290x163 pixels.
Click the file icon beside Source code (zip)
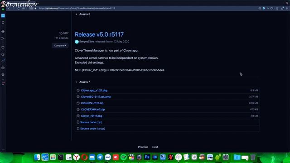pos(78,122)
